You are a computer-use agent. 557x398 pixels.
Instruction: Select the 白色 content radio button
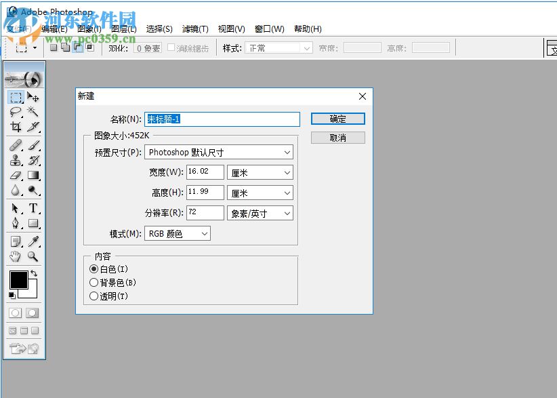click(94, 270)
